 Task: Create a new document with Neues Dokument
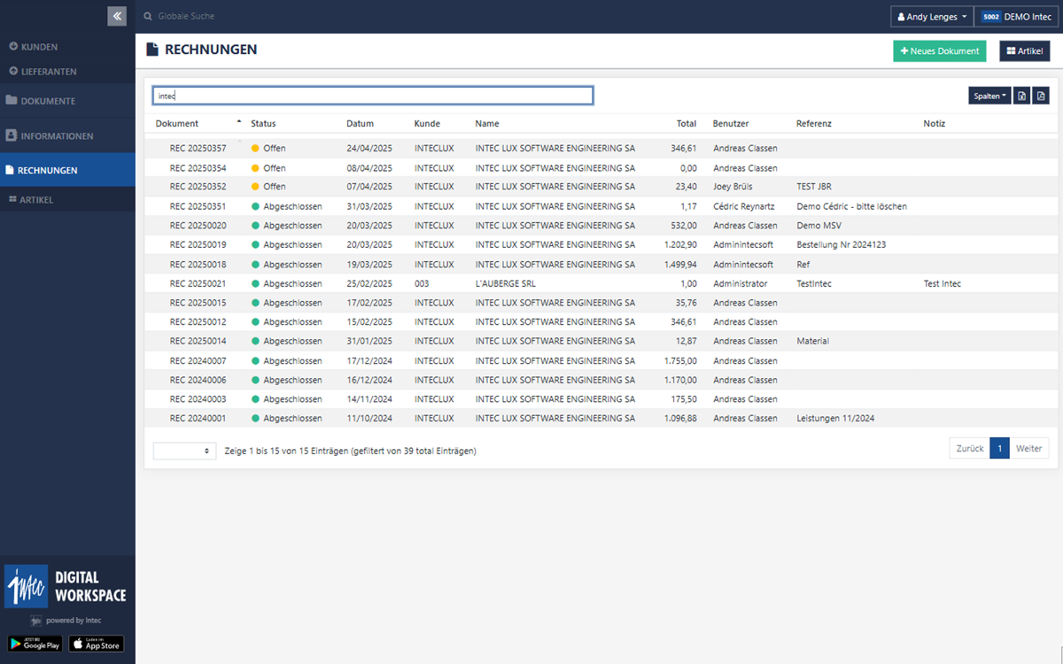tap(939, 51)
